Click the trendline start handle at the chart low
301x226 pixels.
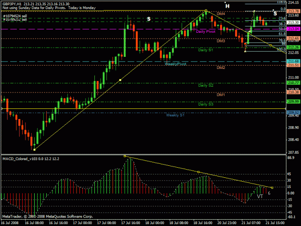pos(34,150)
